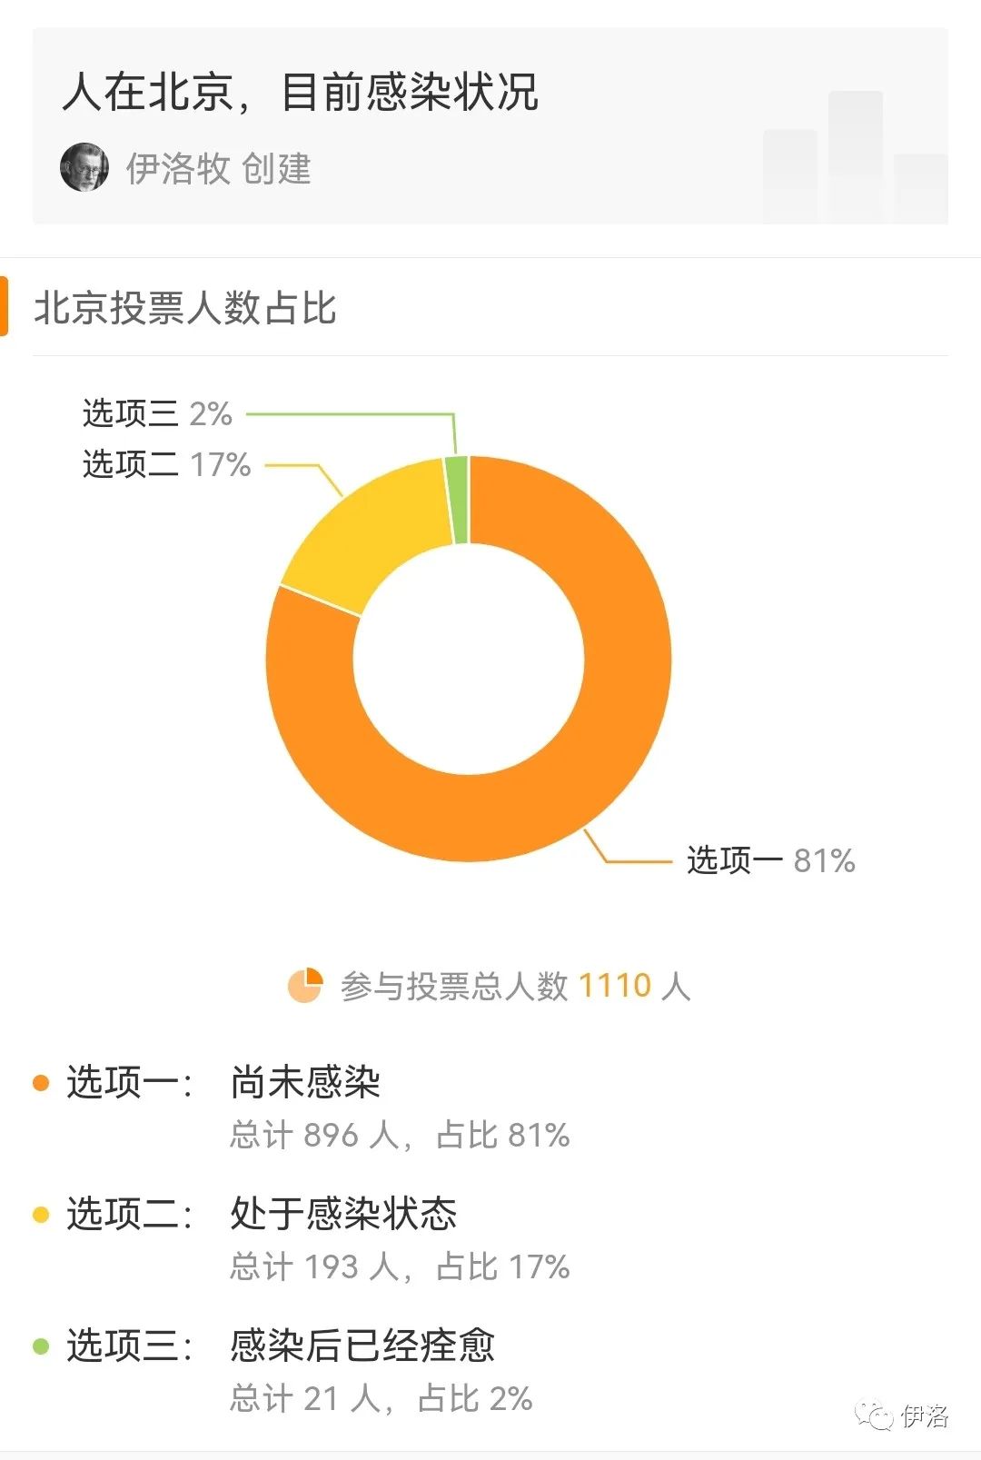Viewport: 981px width, 1460px height.
Task: Click the 伊洛牧 创建 creator name
Action: (218, 168)
